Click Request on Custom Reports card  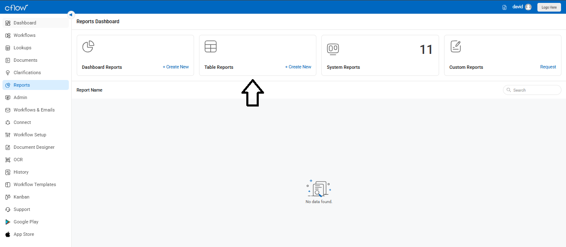pos(548,67)
